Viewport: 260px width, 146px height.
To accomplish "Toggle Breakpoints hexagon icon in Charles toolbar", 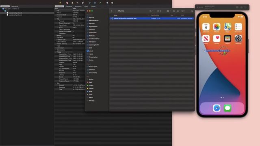I will [82, 3].
